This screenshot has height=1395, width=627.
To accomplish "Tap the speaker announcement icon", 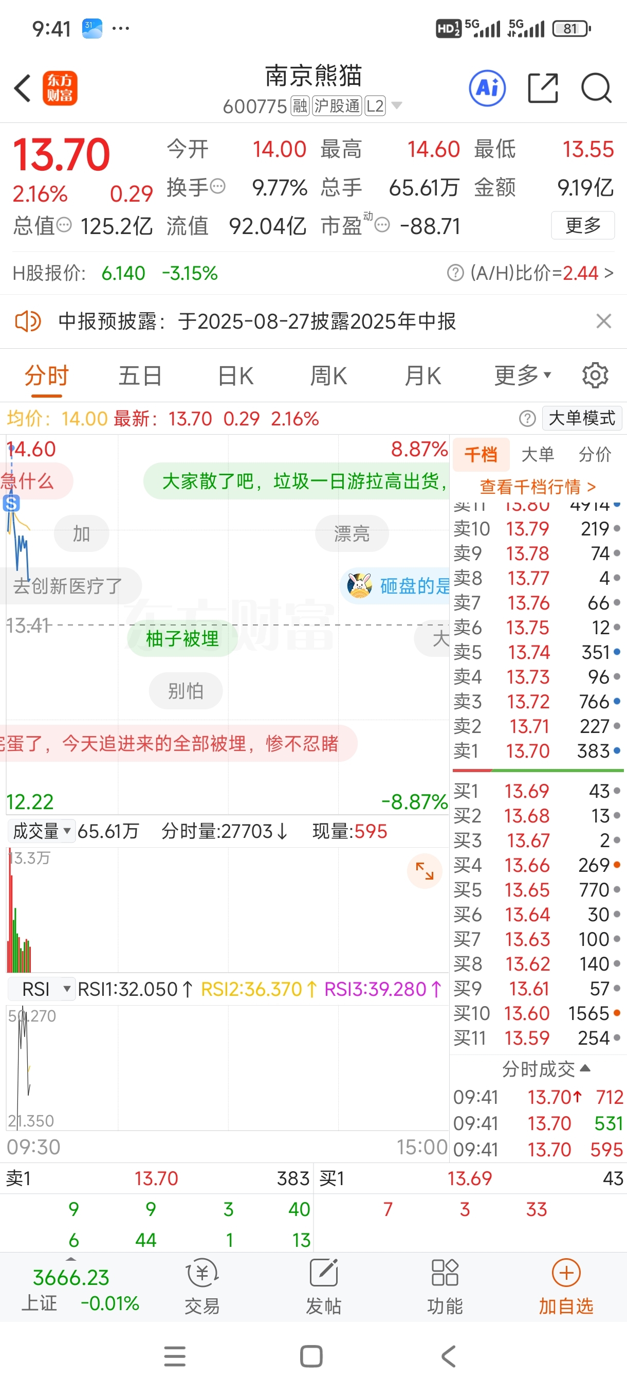I will point(28,321).
